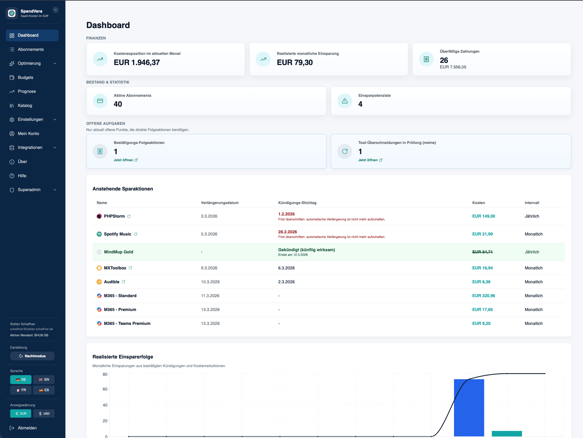583x438 pixels.
Task: Select Dashboard in the sidebar
Action: coord(28,35)
